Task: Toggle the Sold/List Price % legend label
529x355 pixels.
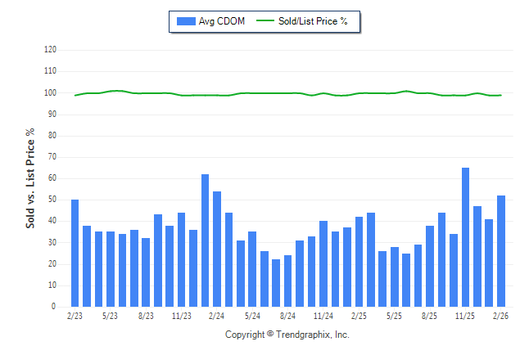Action: [313, 21]
